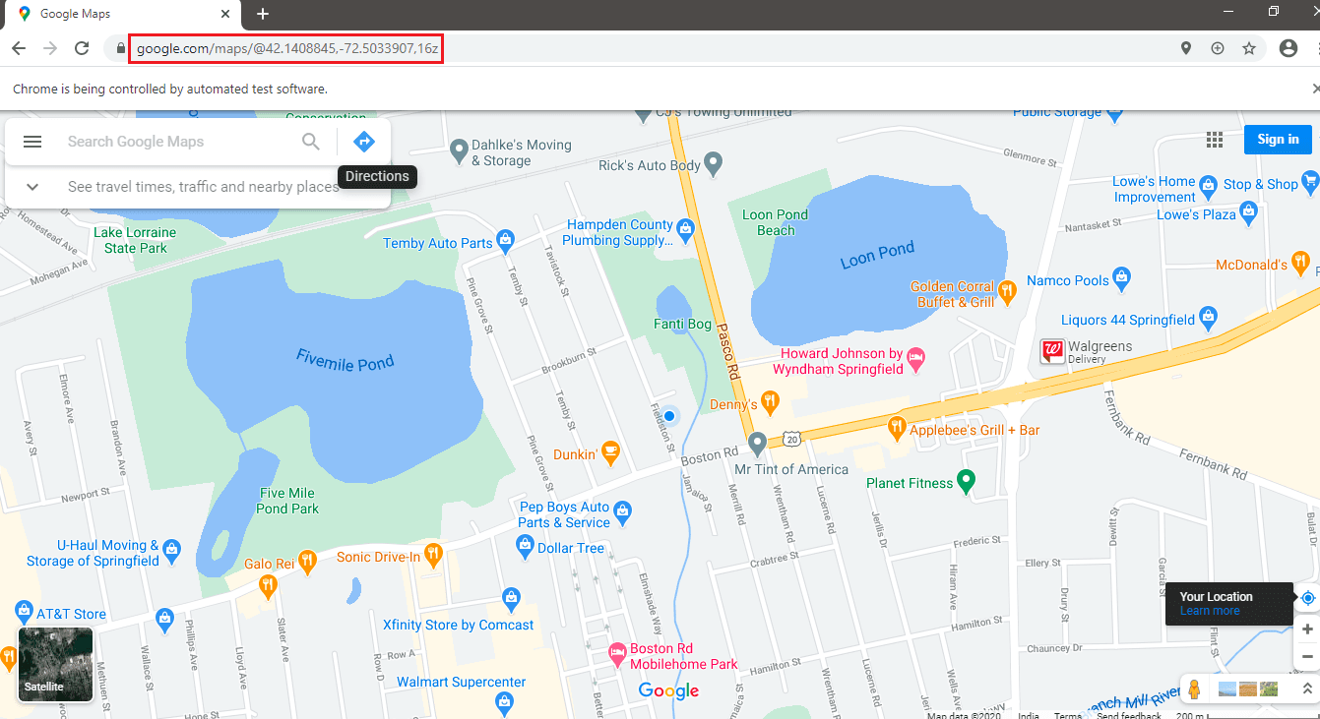Select Namco Pools shopping pin
Viewport: 1320px width, 719px height.
tap(1121, 278)
